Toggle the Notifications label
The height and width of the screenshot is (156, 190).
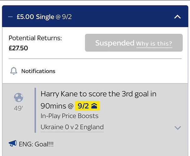(38, 71)
